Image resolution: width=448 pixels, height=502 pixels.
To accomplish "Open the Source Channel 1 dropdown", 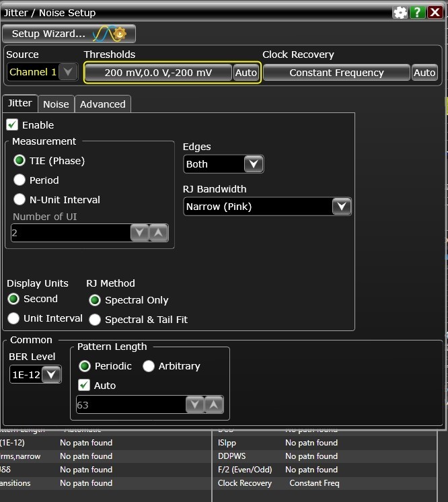I will pyautogui.click(x=42, y=72).
